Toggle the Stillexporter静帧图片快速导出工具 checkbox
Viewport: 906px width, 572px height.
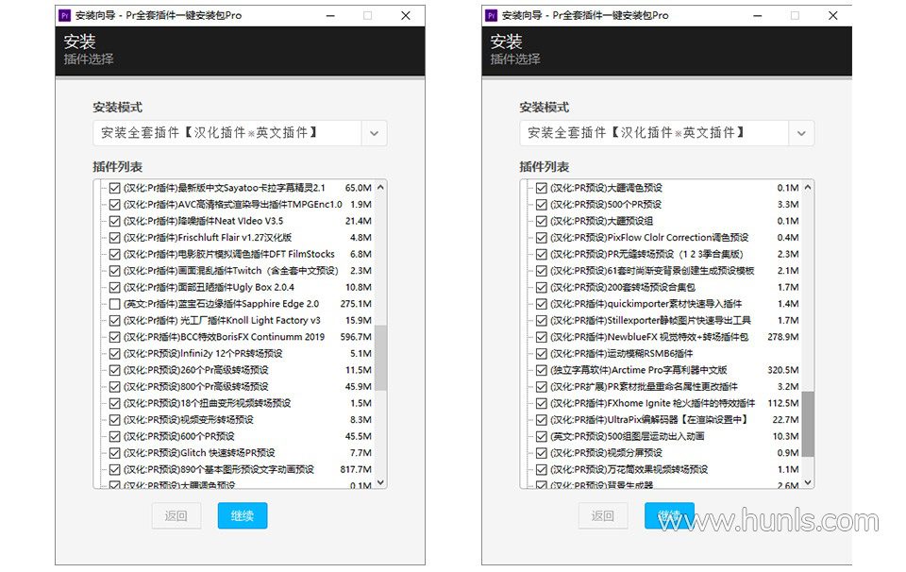click(x=542, y=321)
